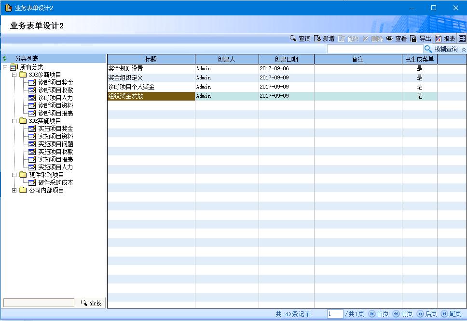This screenshot has height=321, width=467.
Task: Click the 导出 export toolbar icon
Action: tap(413, 39)
